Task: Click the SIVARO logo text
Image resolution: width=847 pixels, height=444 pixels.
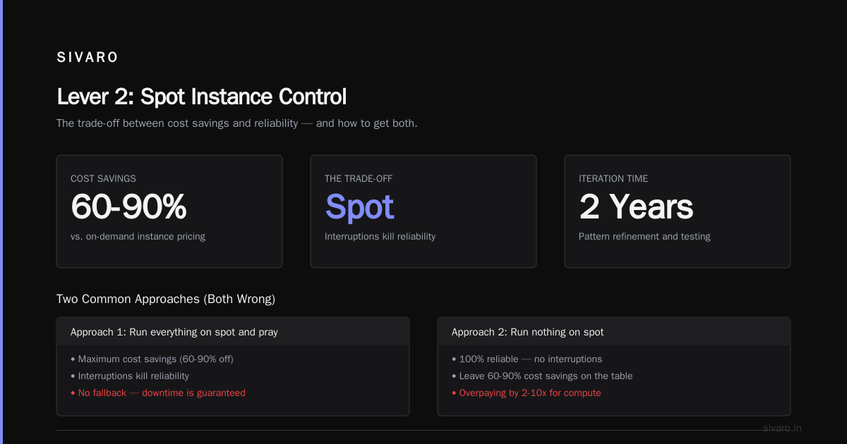Action: pyautogui.click(x=88, y=58)
